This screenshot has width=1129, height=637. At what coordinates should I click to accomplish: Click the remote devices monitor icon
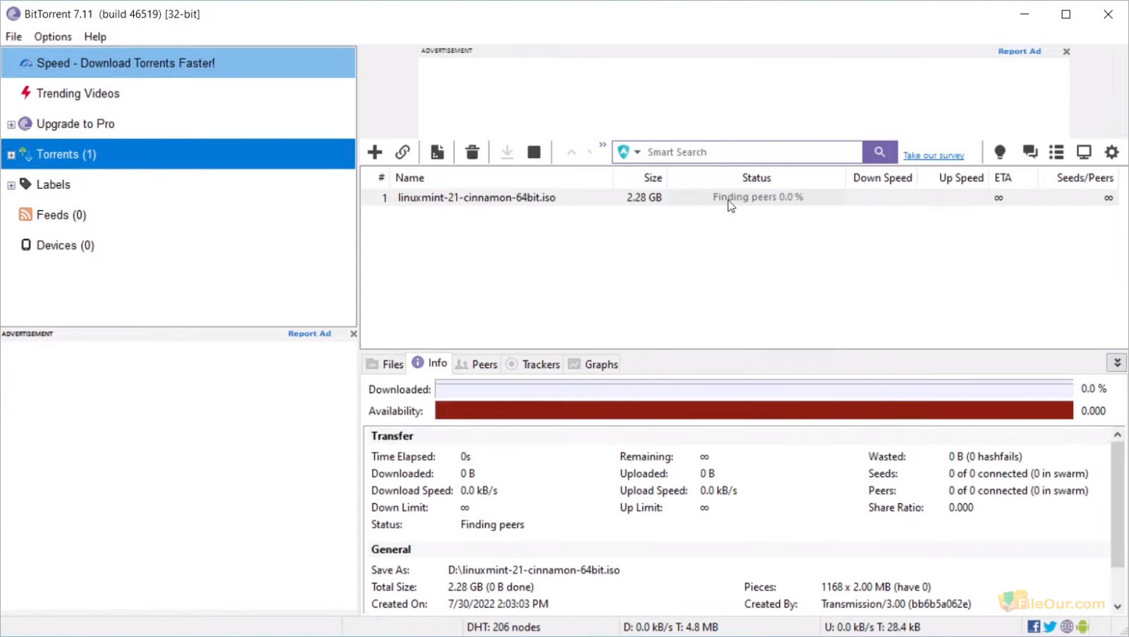click(1083, 152)
